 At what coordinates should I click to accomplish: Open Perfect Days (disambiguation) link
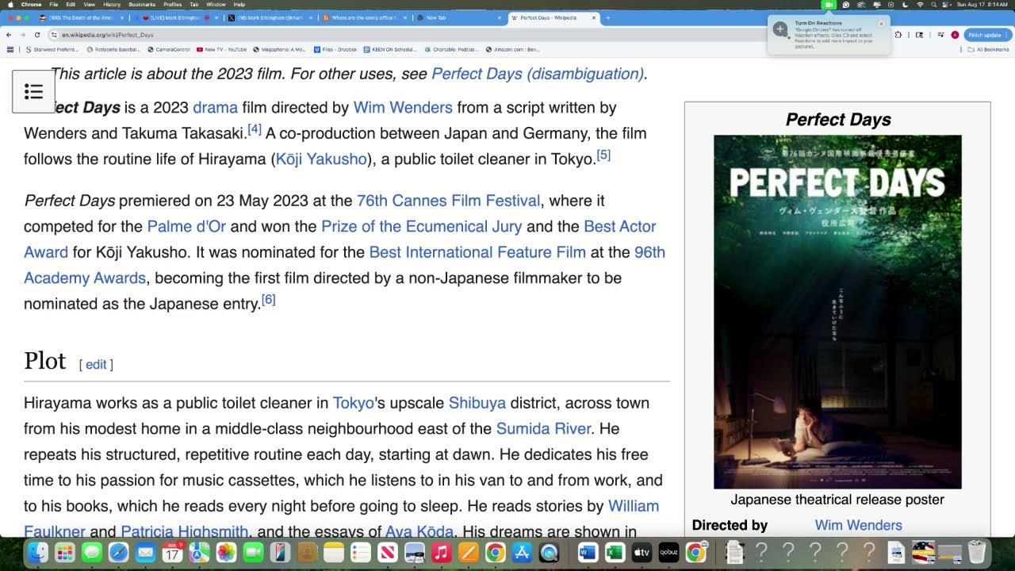pyautogui.click(x=538, y=74)
